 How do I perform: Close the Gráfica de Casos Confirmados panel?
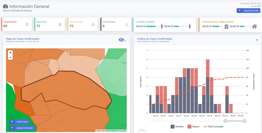pyautogui.click(x=257, y=40)
